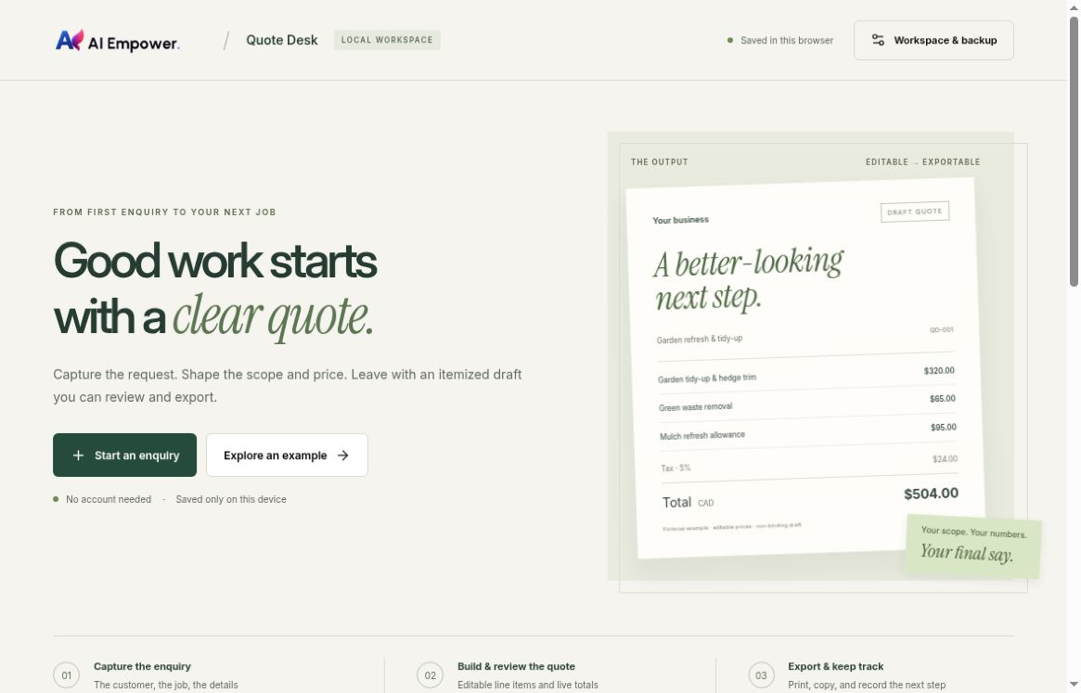Click the Saved in this browser status

pyautogui.click(x=779, y=40)
